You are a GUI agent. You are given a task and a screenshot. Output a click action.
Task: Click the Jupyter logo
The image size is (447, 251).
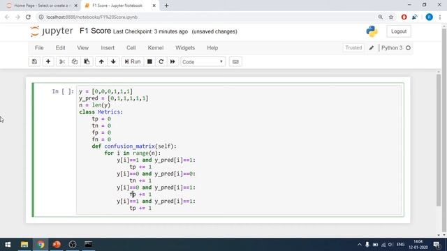click(52, 31)
